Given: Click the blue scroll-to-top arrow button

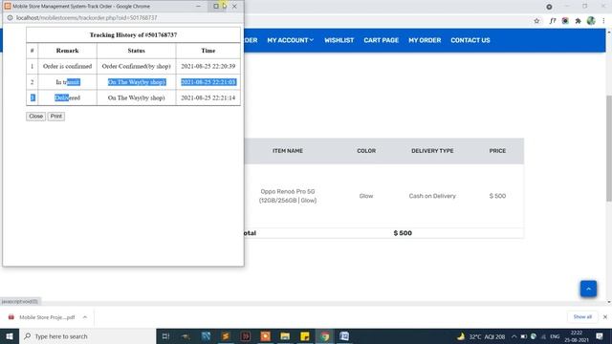Looking at the screenshot, I should click(588, 289).
